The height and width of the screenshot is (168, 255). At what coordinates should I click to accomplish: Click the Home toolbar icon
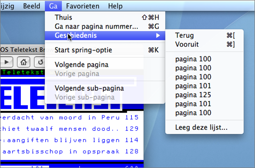[23, 62]
